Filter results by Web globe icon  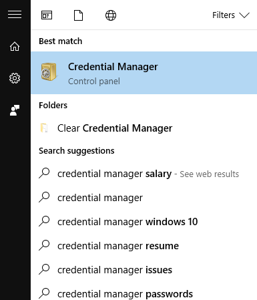(x=111, y=15)
